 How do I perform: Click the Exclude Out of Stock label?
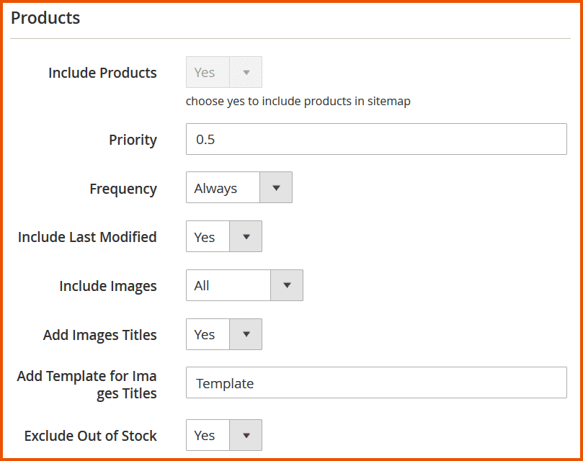tap(90, 435)
